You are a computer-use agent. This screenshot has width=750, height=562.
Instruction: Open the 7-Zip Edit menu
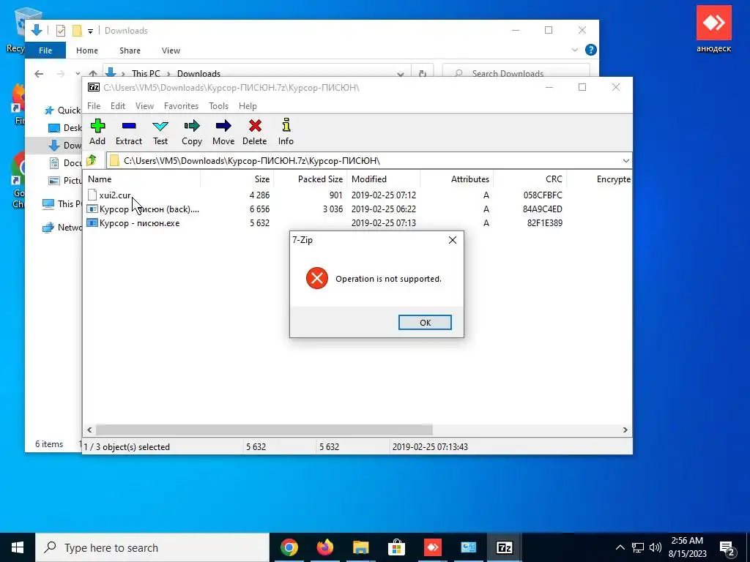pos(118,106)
